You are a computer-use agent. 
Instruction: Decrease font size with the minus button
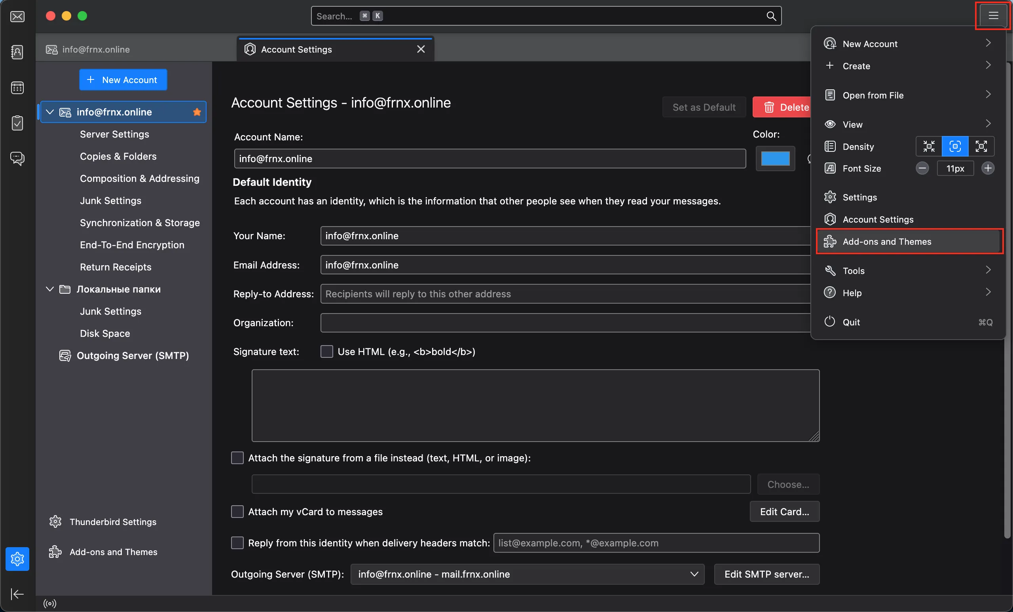(x=922, y=168)
